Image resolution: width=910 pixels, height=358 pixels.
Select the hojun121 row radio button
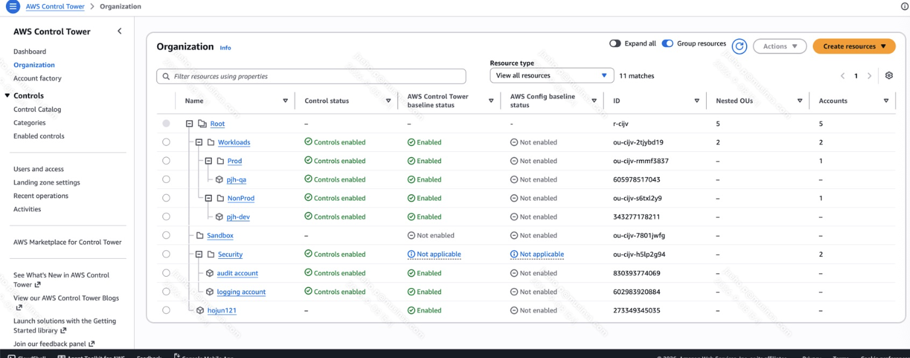[x=166, y=310]
